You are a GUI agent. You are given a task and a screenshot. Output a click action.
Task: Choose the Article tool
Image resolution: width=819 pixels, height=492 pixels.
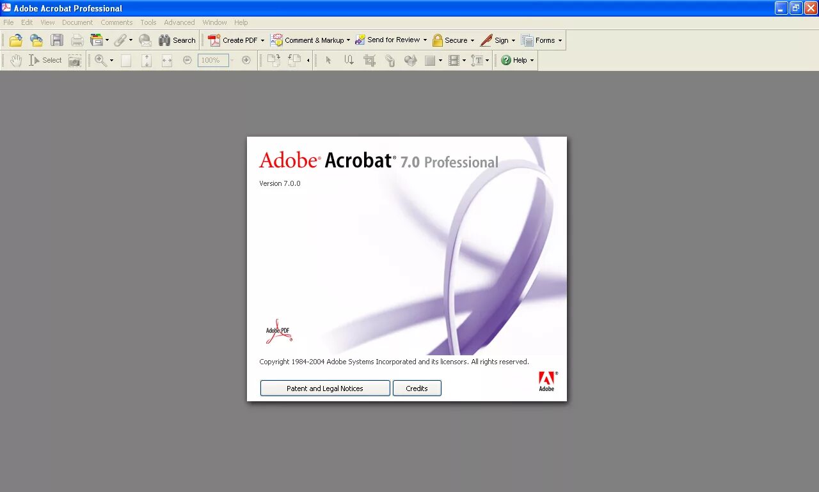point(349,60)
